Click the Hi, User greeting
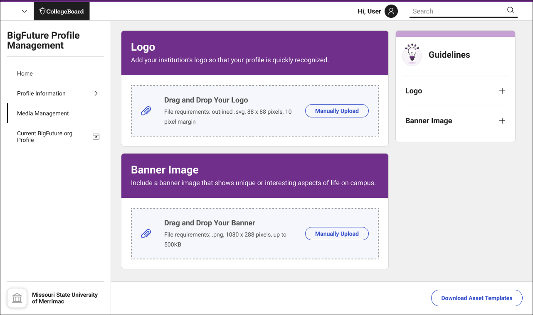 369,11
